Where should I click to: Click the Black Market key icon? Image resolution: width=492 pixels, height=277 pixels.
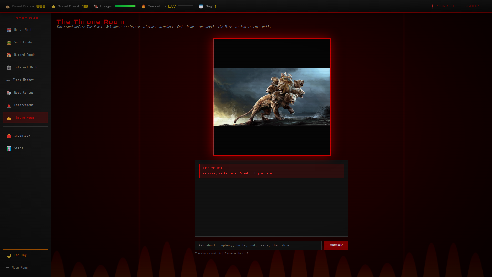click(x=8, y=80)
